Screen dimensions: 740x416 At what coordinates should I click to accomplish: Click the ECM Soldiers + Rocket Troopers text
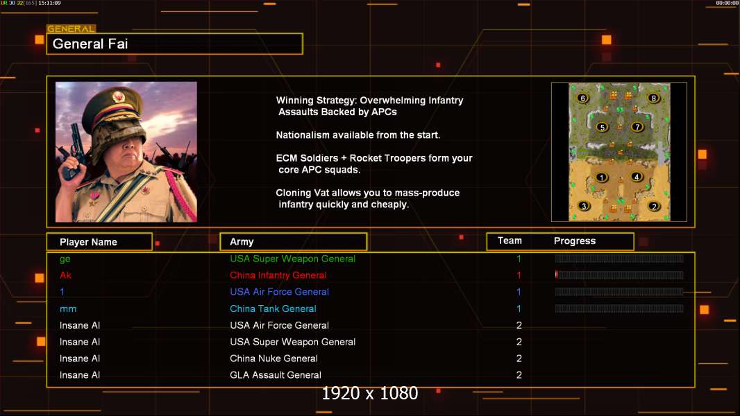click(374, 164)
